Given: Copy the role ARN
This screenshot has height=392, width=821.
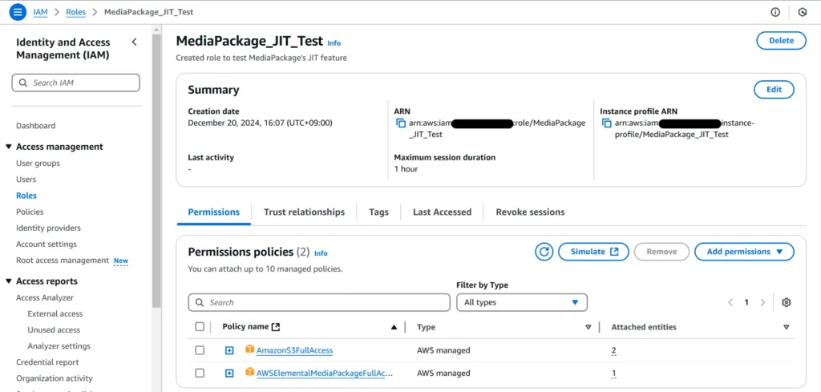Looking at the screenshot, I should click(x=401, y=123).
